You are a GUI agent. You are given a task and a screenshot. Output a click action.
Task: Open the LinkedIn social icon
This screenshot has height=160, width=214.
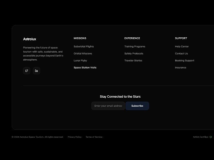pos(36,71)
